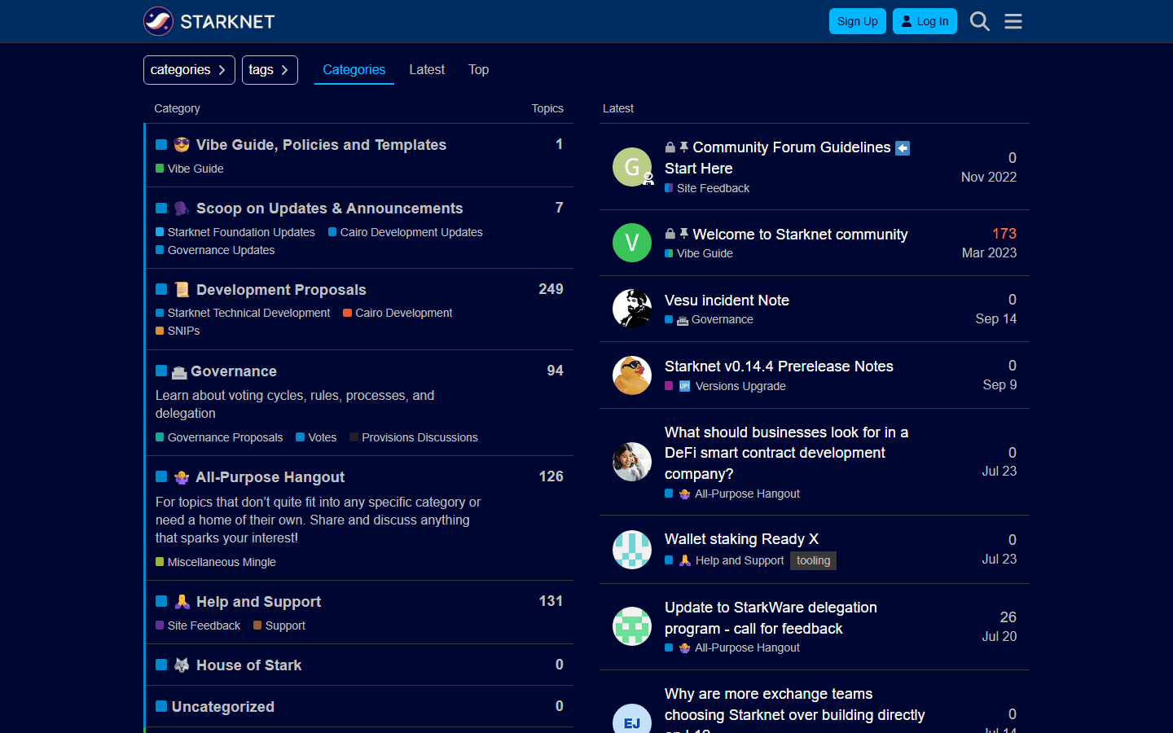Open the hamburger menu icon
The width and height of the screenshot is (1173, 733).
point(1013,21)
